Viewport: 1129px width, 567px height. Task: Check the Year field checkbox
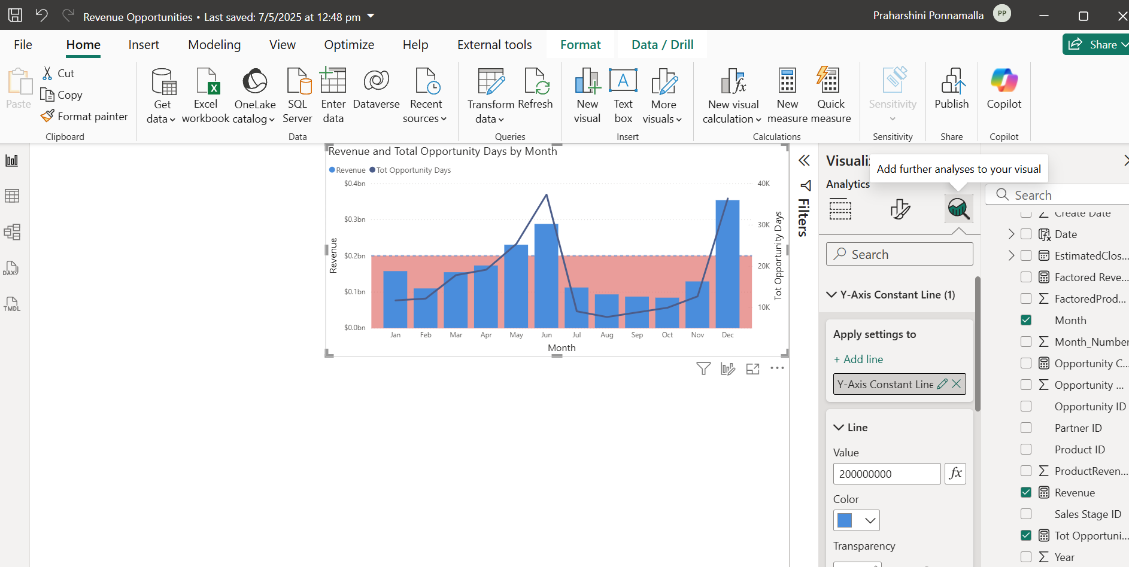(1026, 557)
